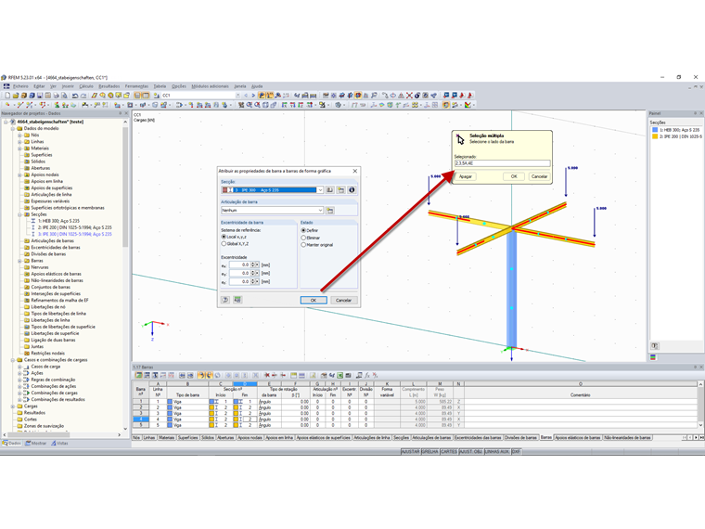Redo the last undone action

tap(83, 96)
